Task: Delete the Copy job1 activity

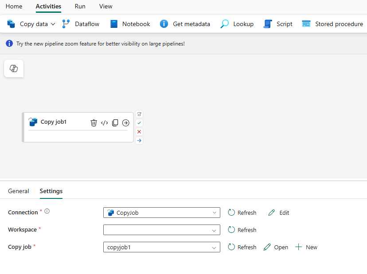Action: (x=94, y=122)
